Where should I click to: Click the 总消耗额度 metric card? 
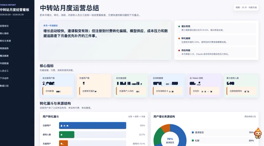(168, 86)
